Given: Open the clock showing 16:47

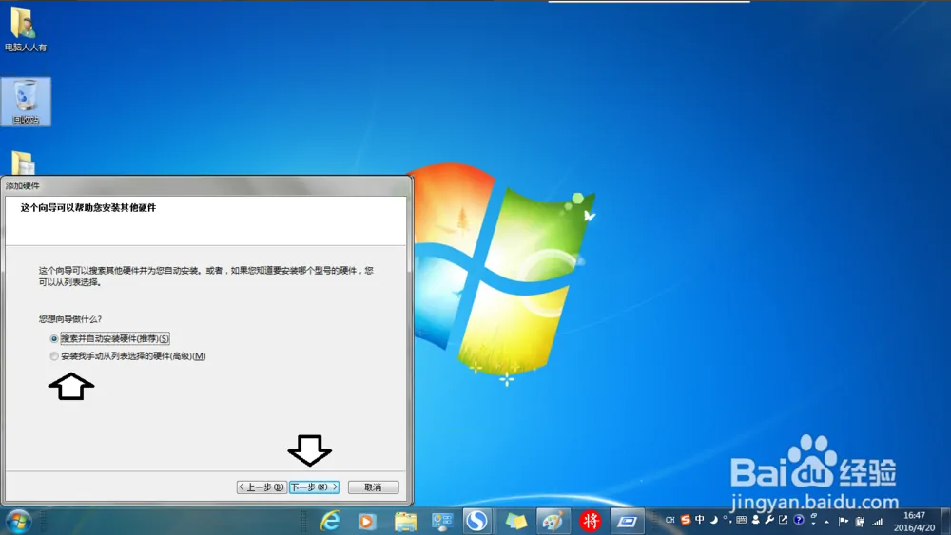Looking at the screenshot, I should click(x=914, y=521).
